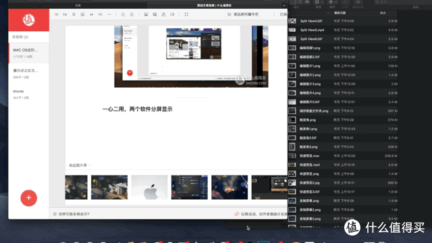Viewport: 432px width, 243px height.
Task: Toggle bold formatting in editor toolbar
Action: [74, 14]
